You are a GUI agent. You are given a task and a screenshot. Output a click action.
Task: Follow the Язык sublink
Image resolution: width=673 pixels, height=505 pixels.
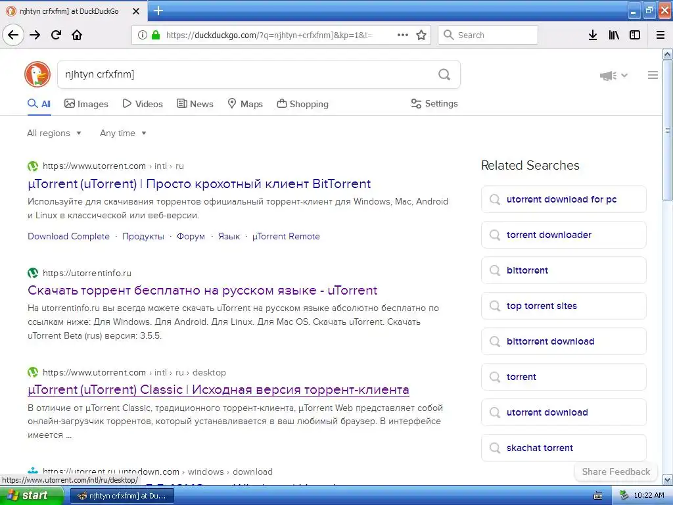click(229, 236)
